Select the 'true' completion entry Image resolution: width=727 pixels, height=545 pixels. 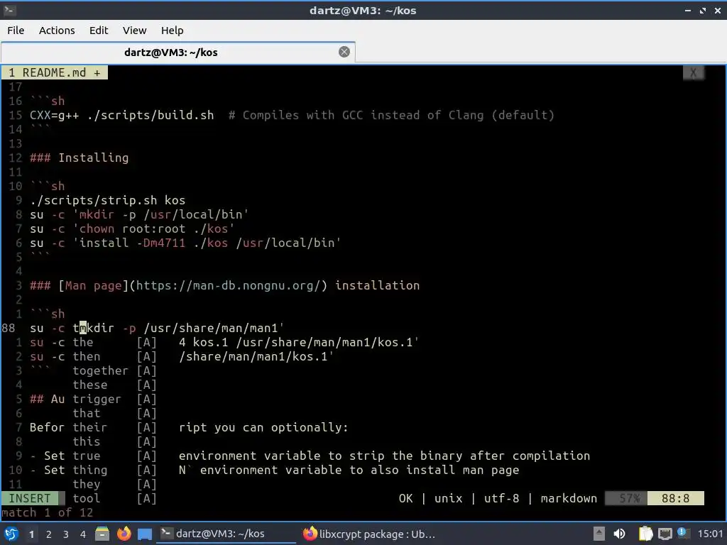(115, 456)
